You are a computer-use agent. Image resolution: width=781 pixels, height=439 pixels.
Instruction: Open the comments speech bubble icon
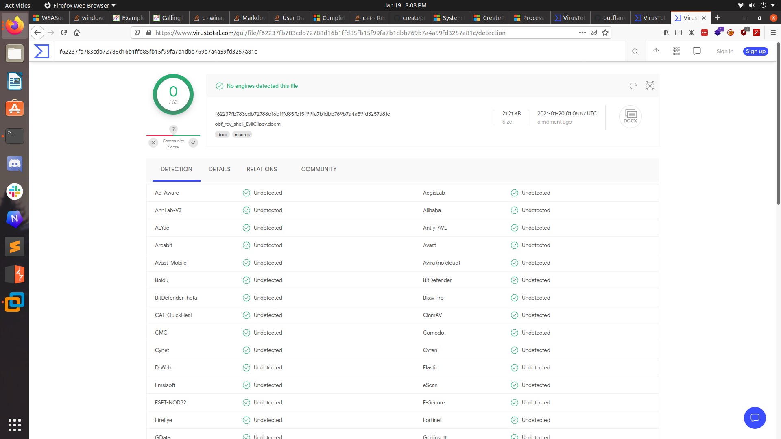tap(697, 51)
